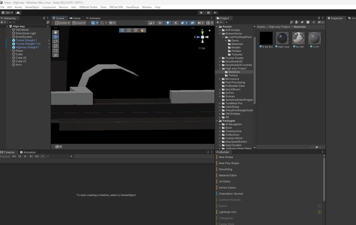This screenshot has width=356, height=225.
Task: Toggle hidden packages count 31 in Project
Action: [x=321, y=22]
